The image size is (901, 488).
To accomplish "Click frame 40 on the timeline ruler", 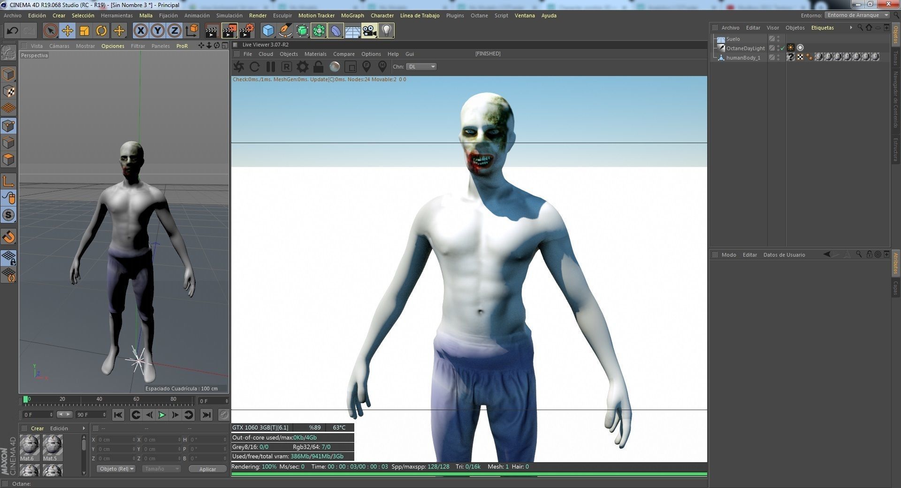I will click(99, 399).
